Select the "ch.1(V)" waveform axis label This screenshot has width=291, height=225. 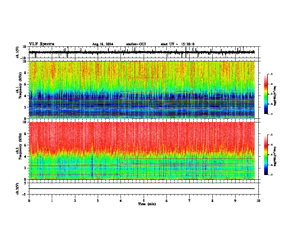[18, 52]
